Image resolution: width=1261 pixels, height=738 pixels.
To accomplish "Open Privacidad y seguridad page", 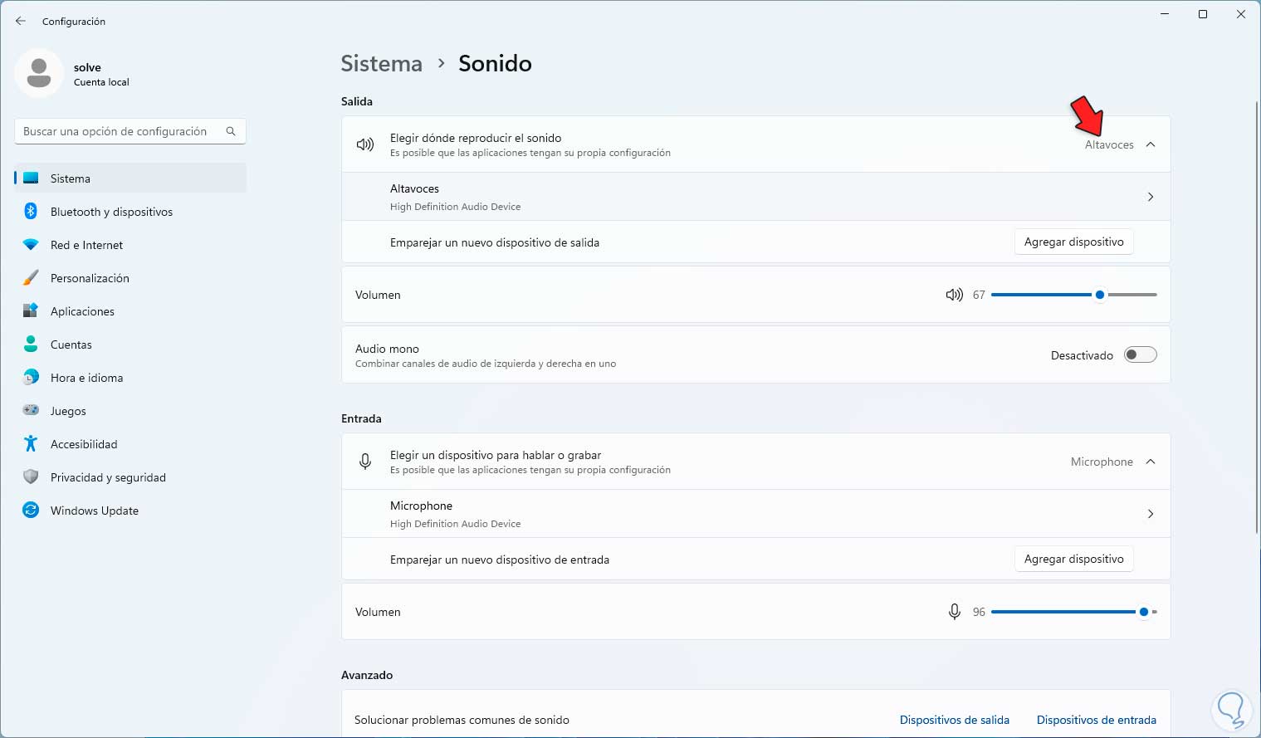I will (108, 477).
